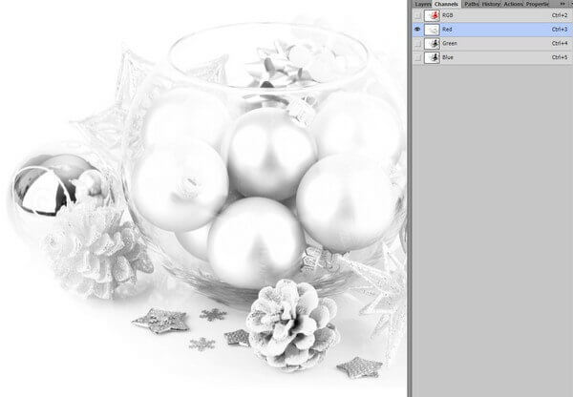Click the Ctrl+4 shortcut label
The width and height of the screenshot is (573, 397).
click(559, 44)
